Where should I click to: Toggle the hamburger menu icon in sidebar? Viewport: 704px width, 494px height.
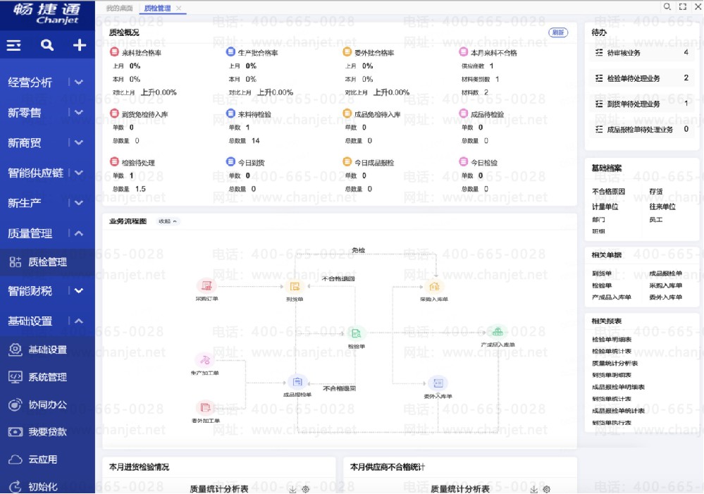tap(14, 45)
